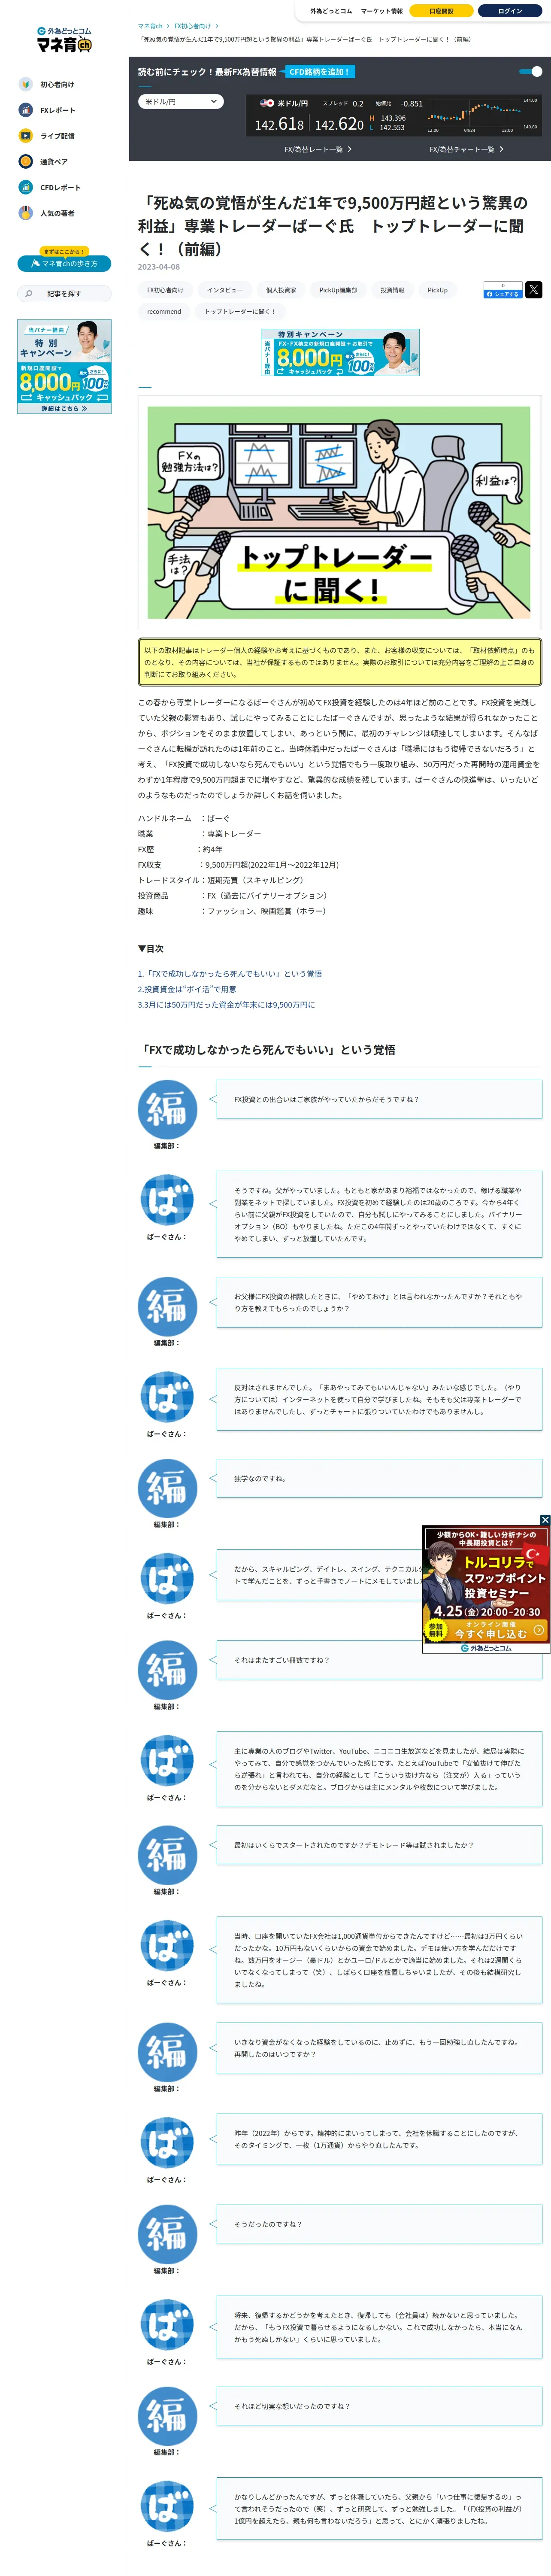This screenshot has height=2576, width=551.
Task: Select the インタビュー tag
Action: coord(225,290)
